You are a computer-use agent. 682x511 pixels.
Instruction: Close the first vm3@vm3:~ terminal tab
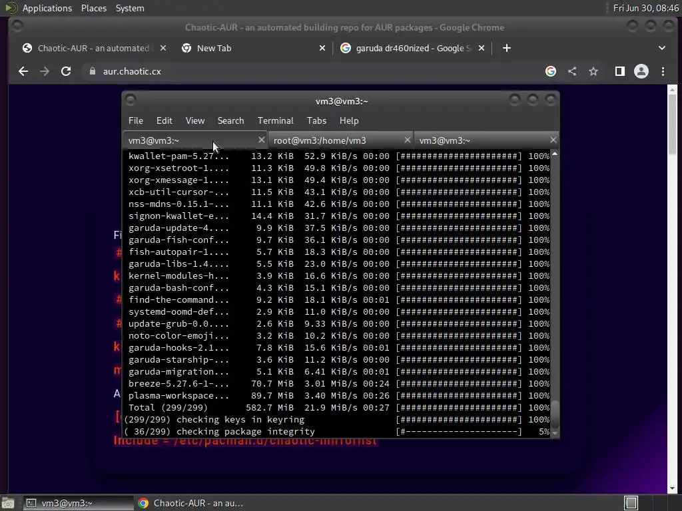261,140
